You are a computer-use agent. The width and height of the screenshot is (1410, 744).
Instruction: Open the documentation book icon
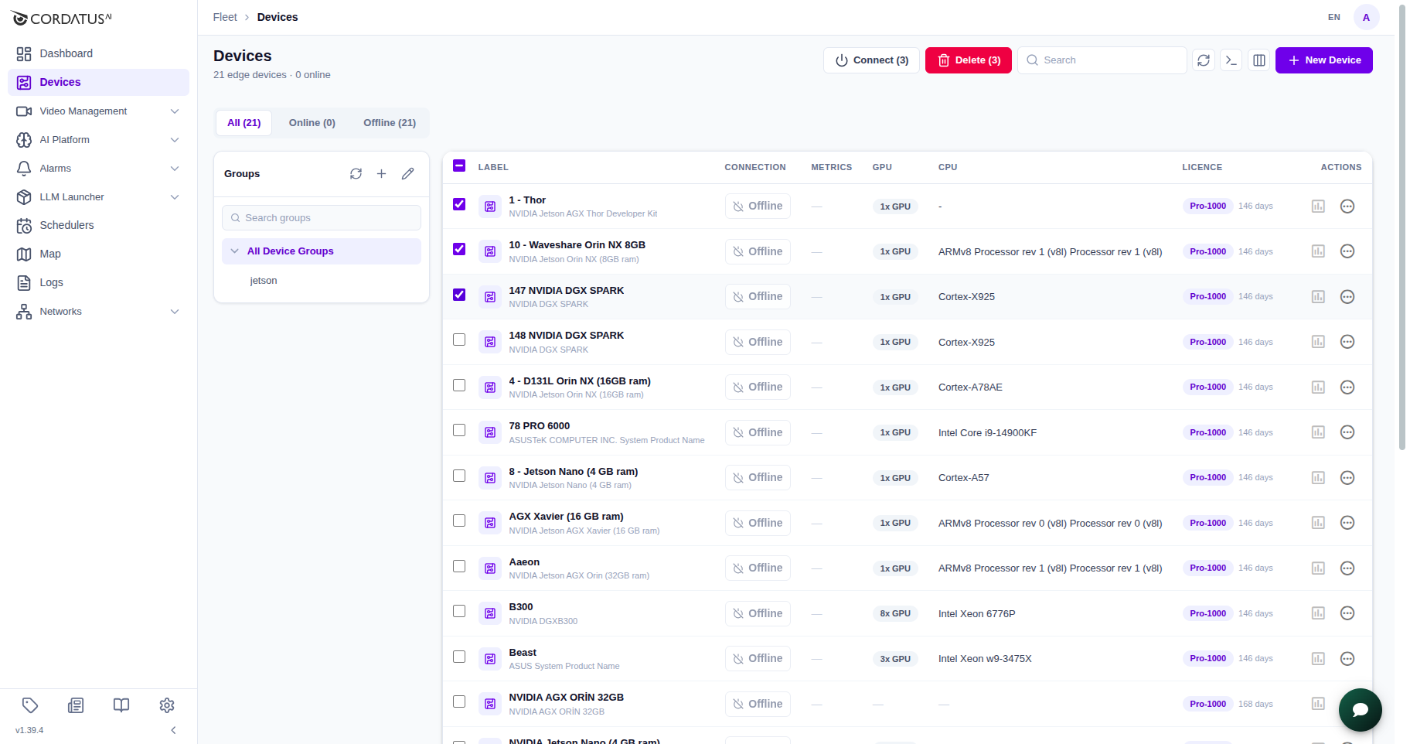pos(121,705)
